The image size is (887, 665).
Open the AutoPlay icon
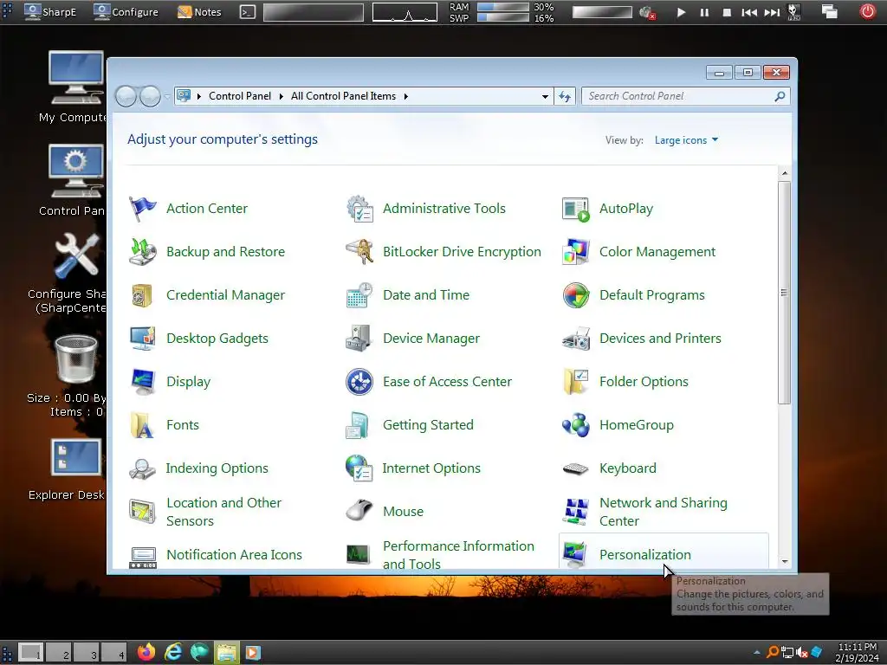[576, 209]
